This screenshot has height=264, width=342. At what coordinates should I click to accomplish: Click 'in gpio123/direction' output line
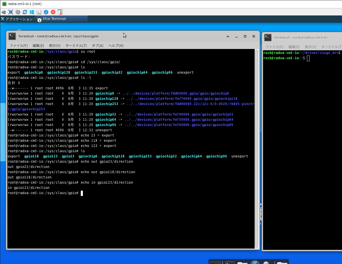[28, 188]
